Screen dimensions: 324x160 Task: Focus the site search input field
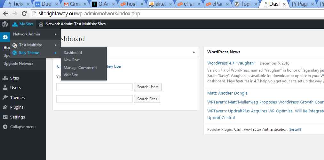[94, 99]
